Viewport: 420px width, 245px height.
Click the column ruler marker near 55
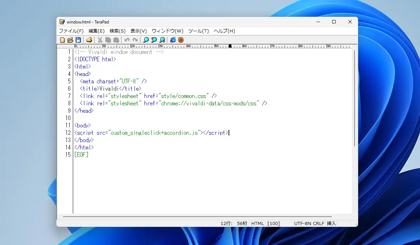pos(230,46)
